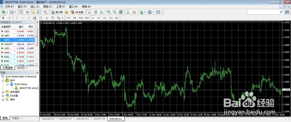291x122 pixels.
Task: Select the Crosshair tool
Action: pyautogui.click(x=10, y=18)
